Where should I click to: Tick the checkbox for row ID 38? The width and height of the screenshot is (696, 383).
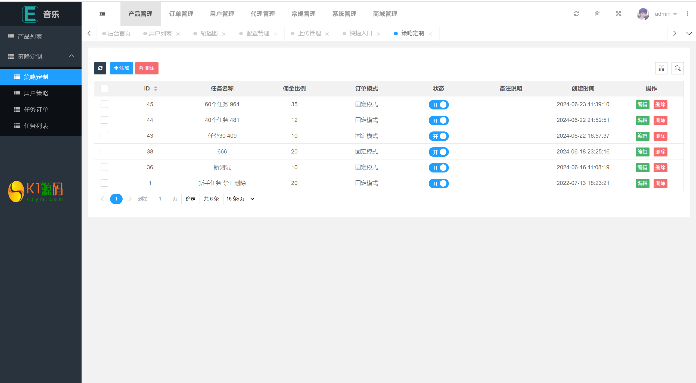coord(104,152)
